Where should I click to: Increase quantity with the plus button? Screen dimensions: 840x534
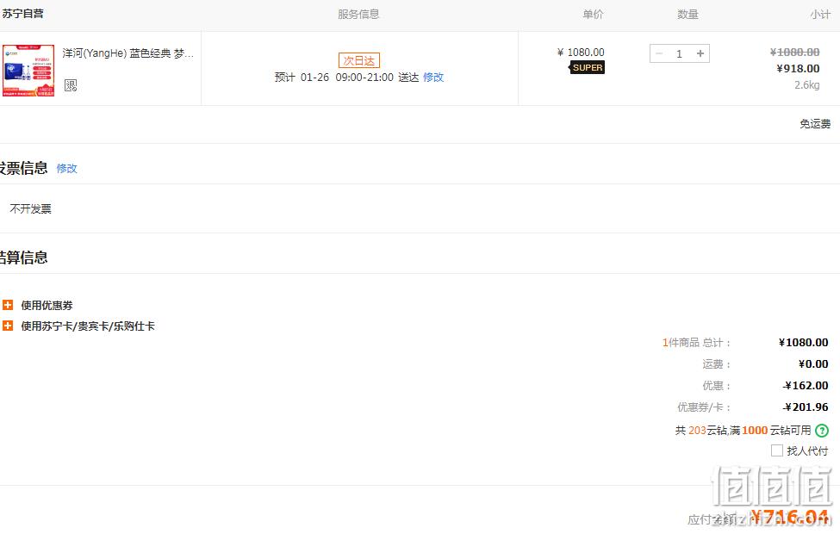coord(700,53)
